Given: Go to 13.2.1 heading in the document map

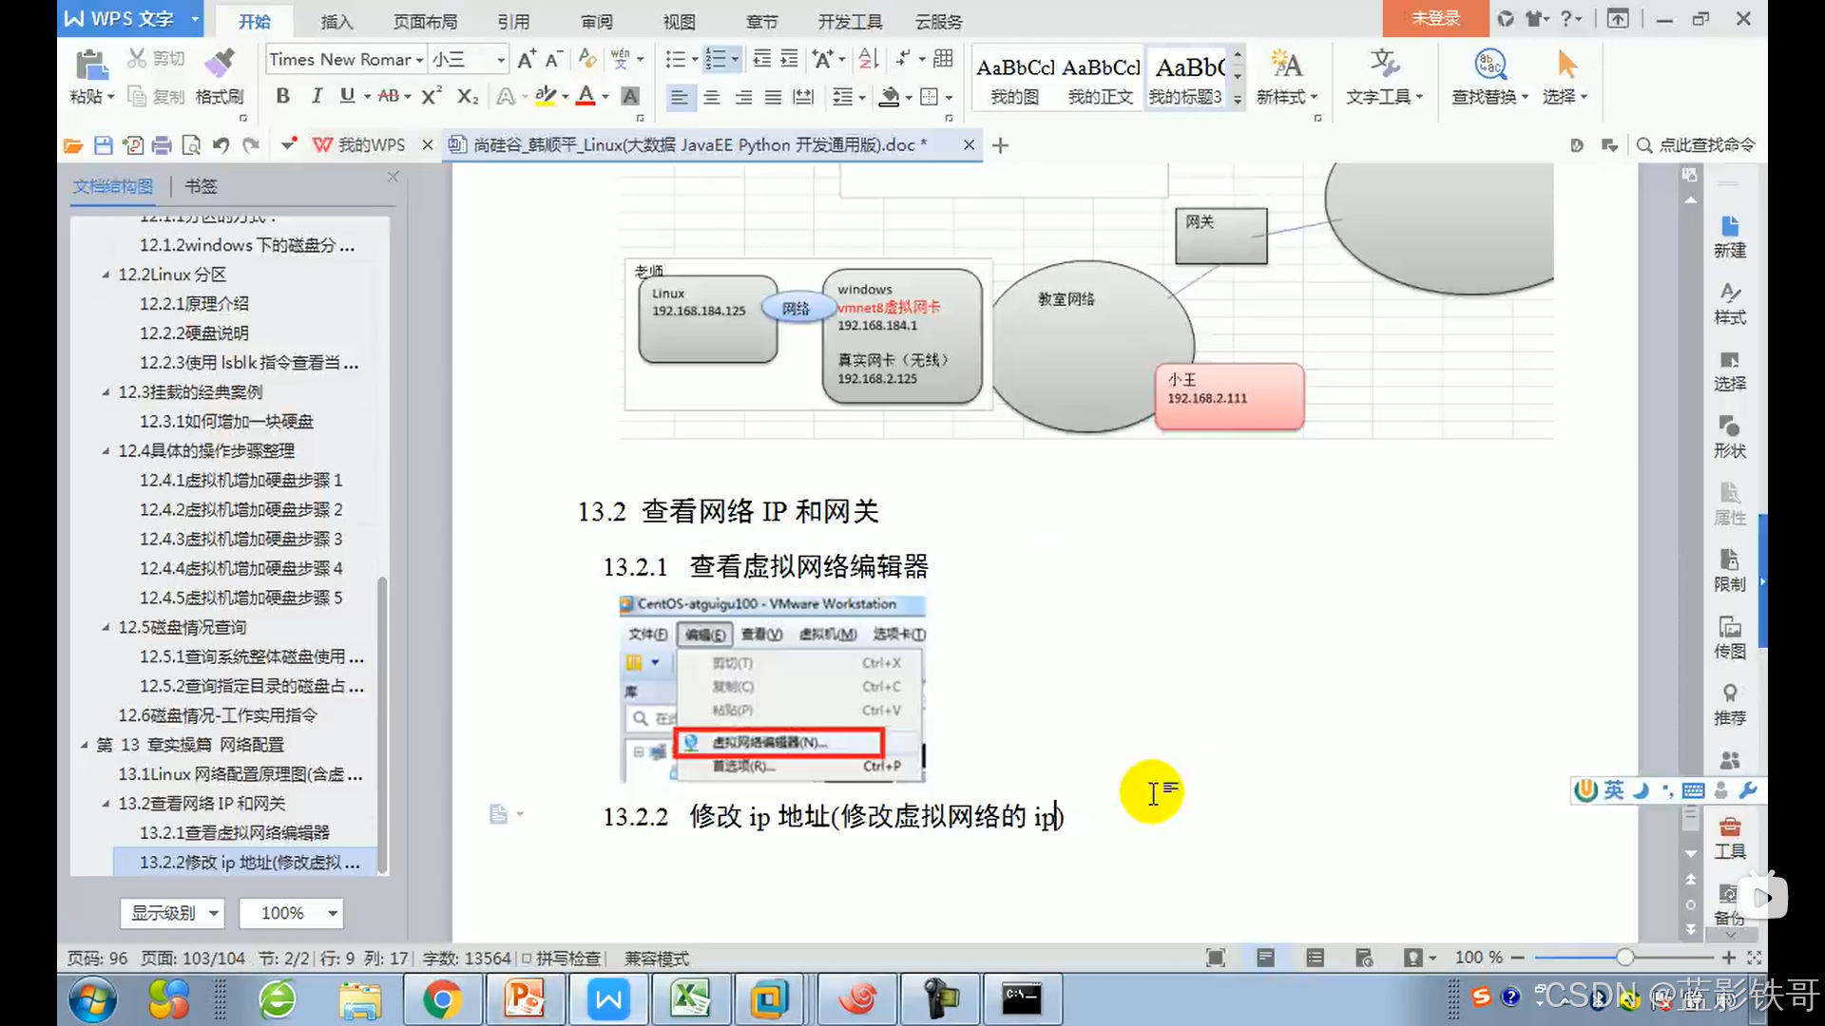Looking at the screenshot, I should pos(234,833).
